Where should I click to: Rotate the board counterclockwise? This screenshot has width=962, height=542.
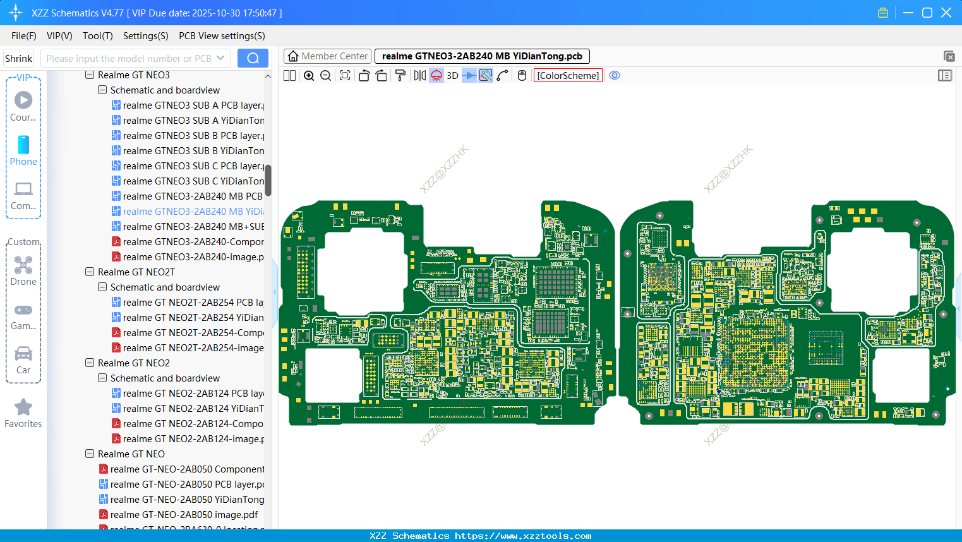click(x=364, y=76)
